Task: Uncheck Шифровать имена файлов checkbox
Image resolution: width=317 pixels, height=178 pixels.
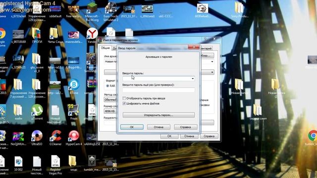Action: click(x=124, y=103)
